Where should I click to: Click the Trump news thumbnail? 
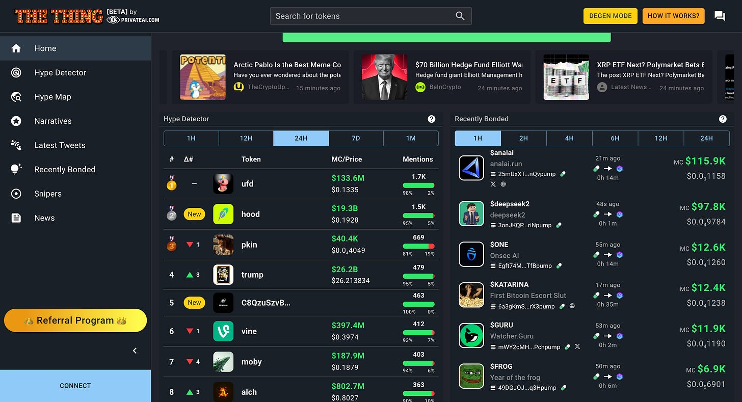385,77
